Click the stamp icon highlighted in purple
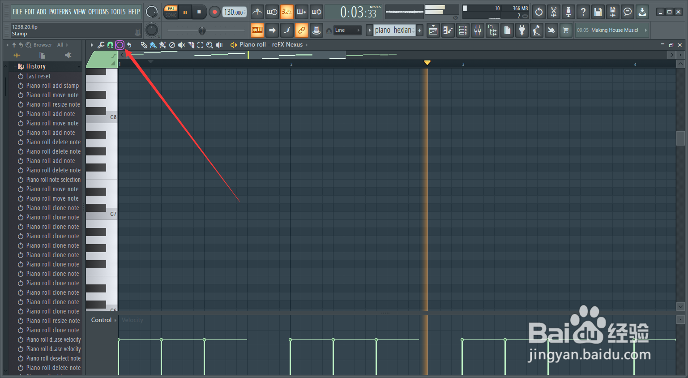This screenshot has height=378, width=688. click(x=120, y=45)
